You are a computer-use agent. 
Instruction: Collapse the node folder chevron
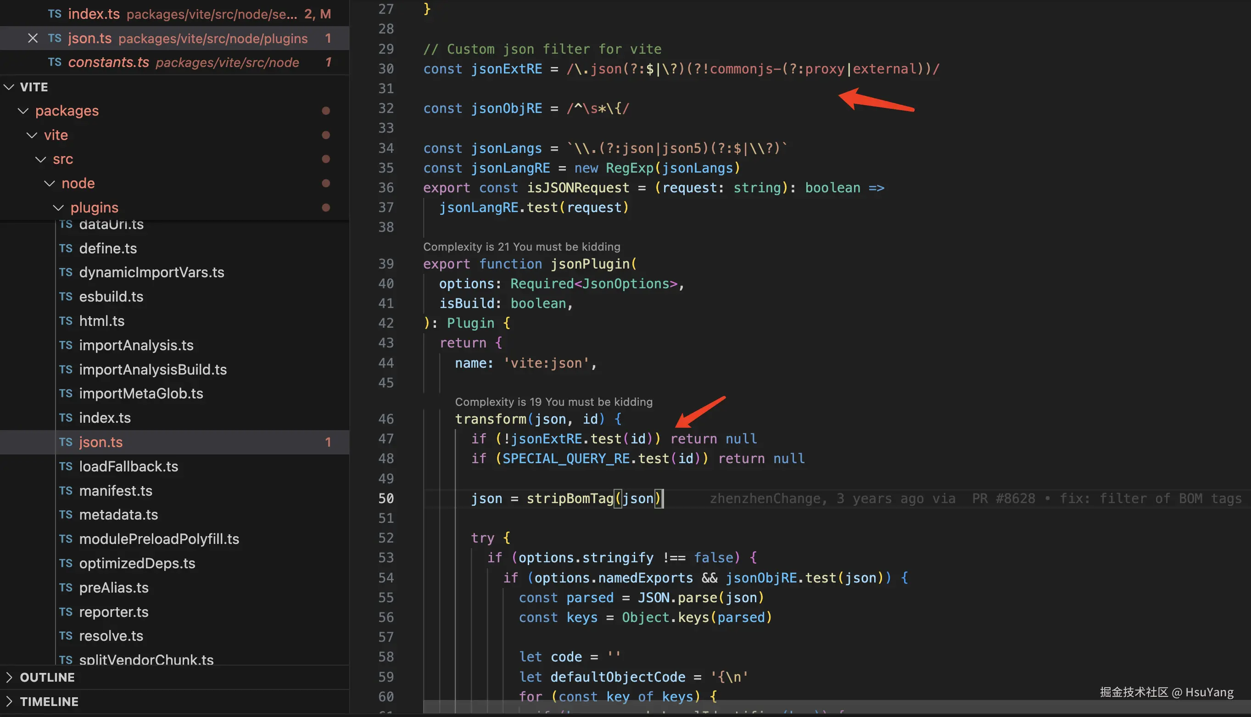49,183
